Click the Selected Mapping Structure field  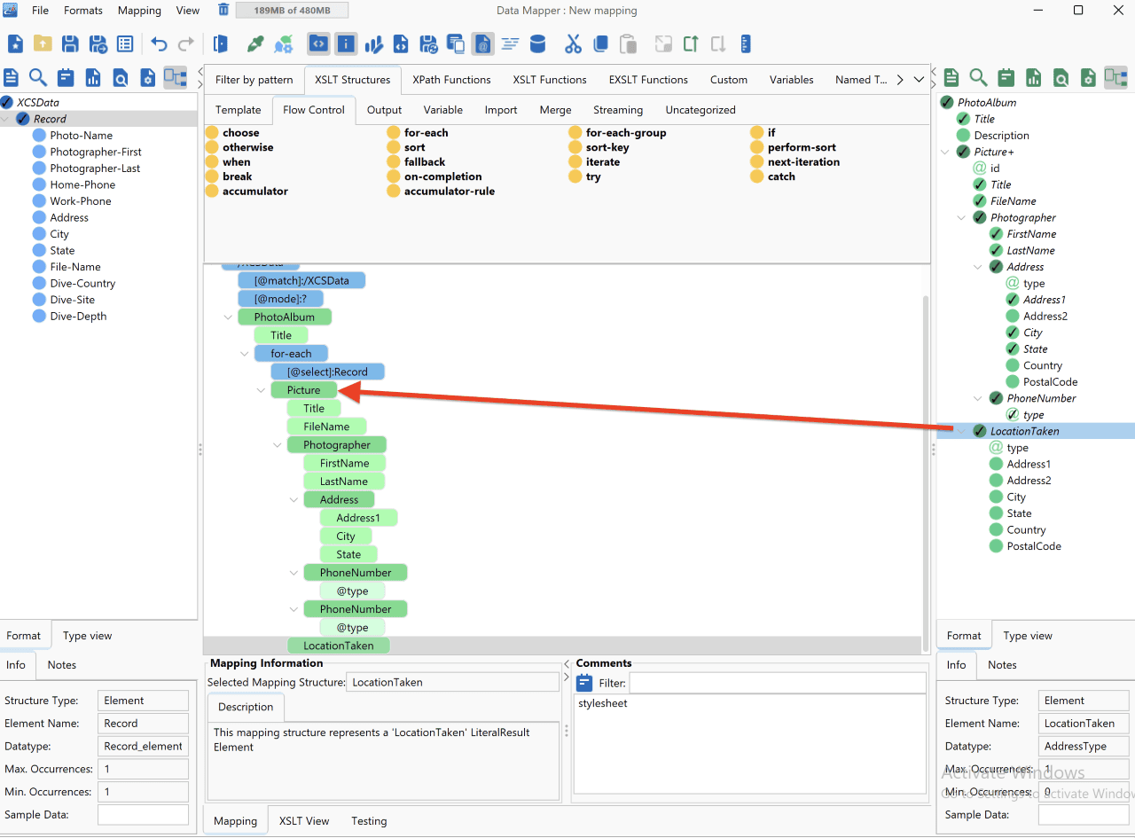click(x=453, y=683)
